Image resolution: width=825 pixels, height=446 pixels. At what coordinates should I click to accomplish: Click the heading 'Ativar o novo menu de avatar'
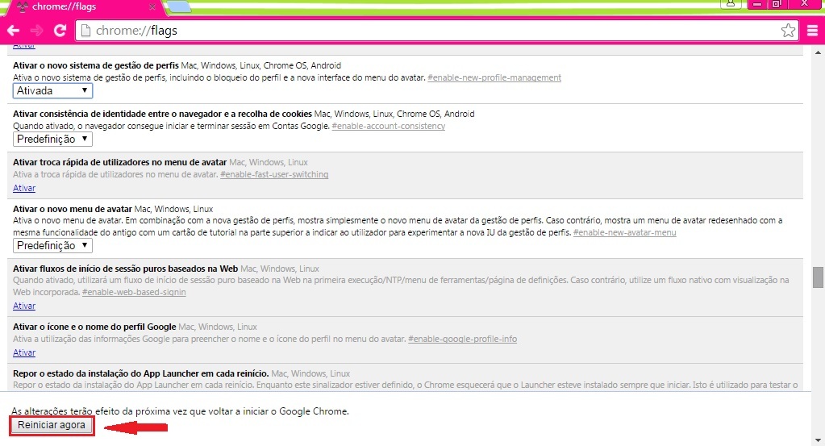point(73,209)
